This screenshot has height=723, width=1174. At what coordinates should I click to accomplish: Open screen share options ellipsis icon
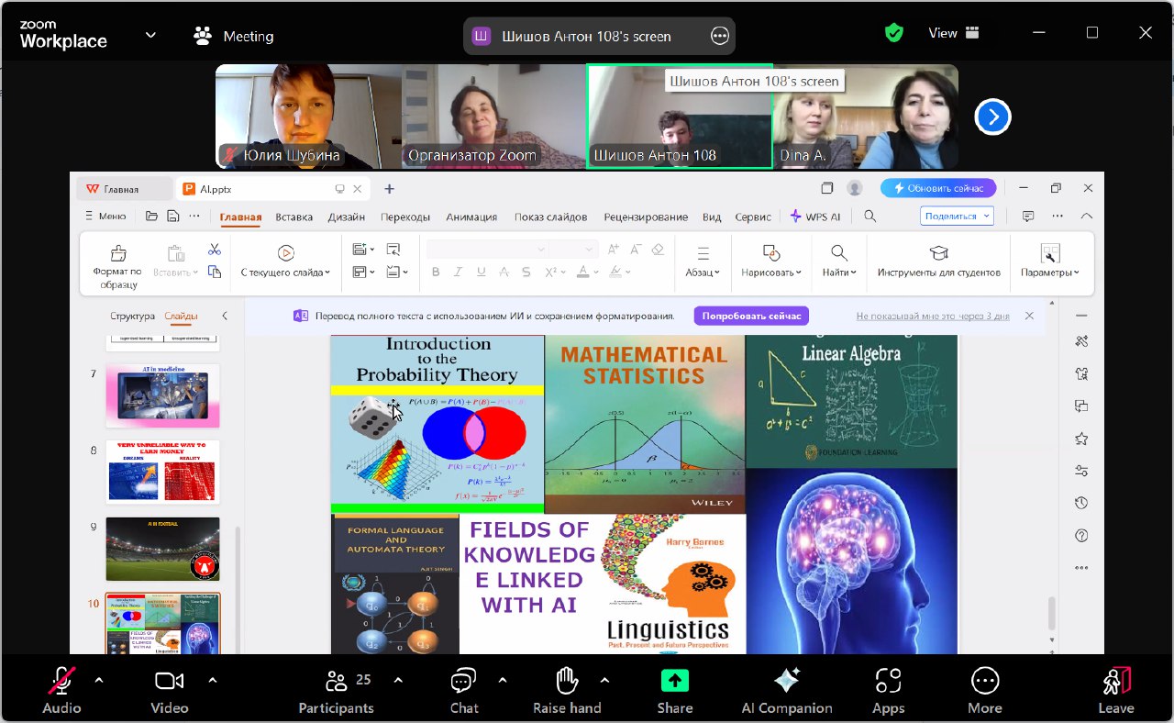[x=720, y=37]
